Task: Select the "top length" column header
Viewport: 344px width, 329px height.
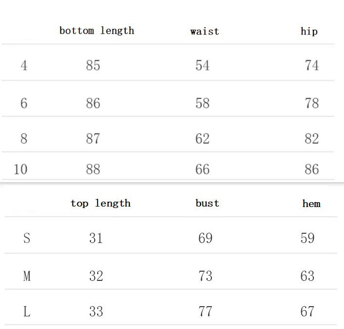Action: pyautogui.click(x=101, y=203)
